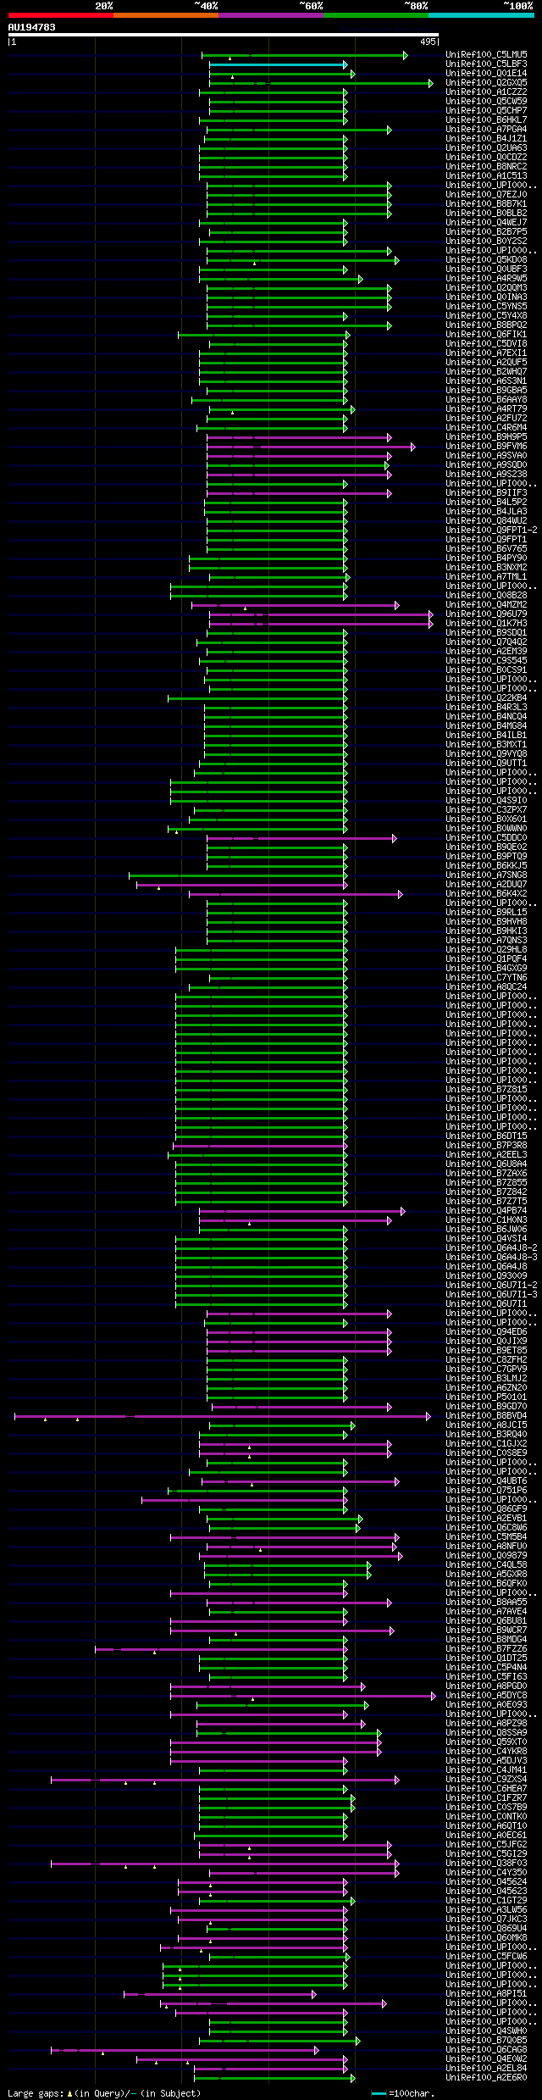Click the red 20% identity legend segment

click(x=61, y=15)
